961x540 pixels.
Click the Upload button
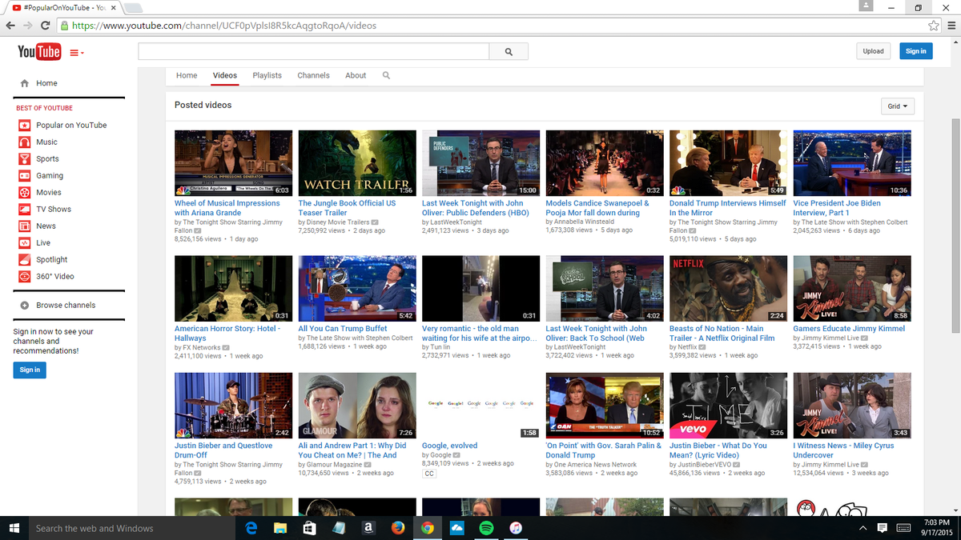pos(873,51)
